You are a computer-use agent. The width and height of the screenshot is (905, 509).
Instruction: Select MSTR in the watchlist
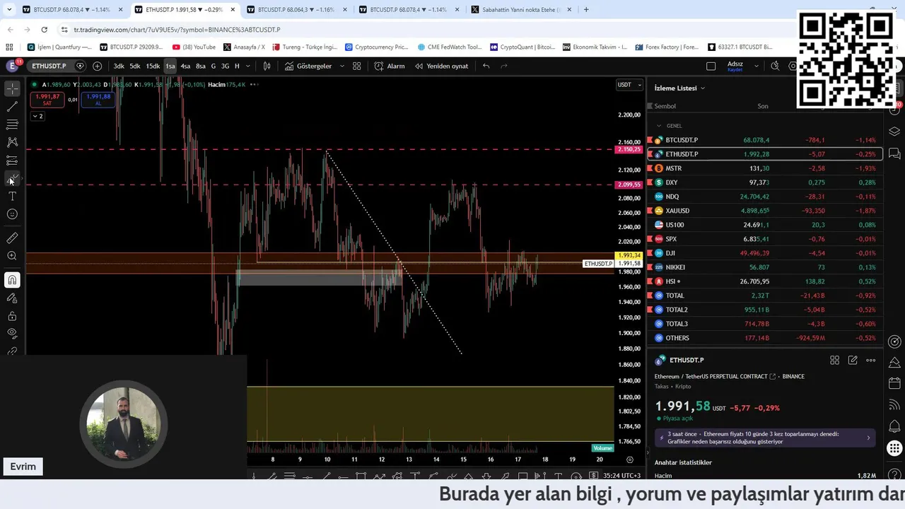point(765,168)
